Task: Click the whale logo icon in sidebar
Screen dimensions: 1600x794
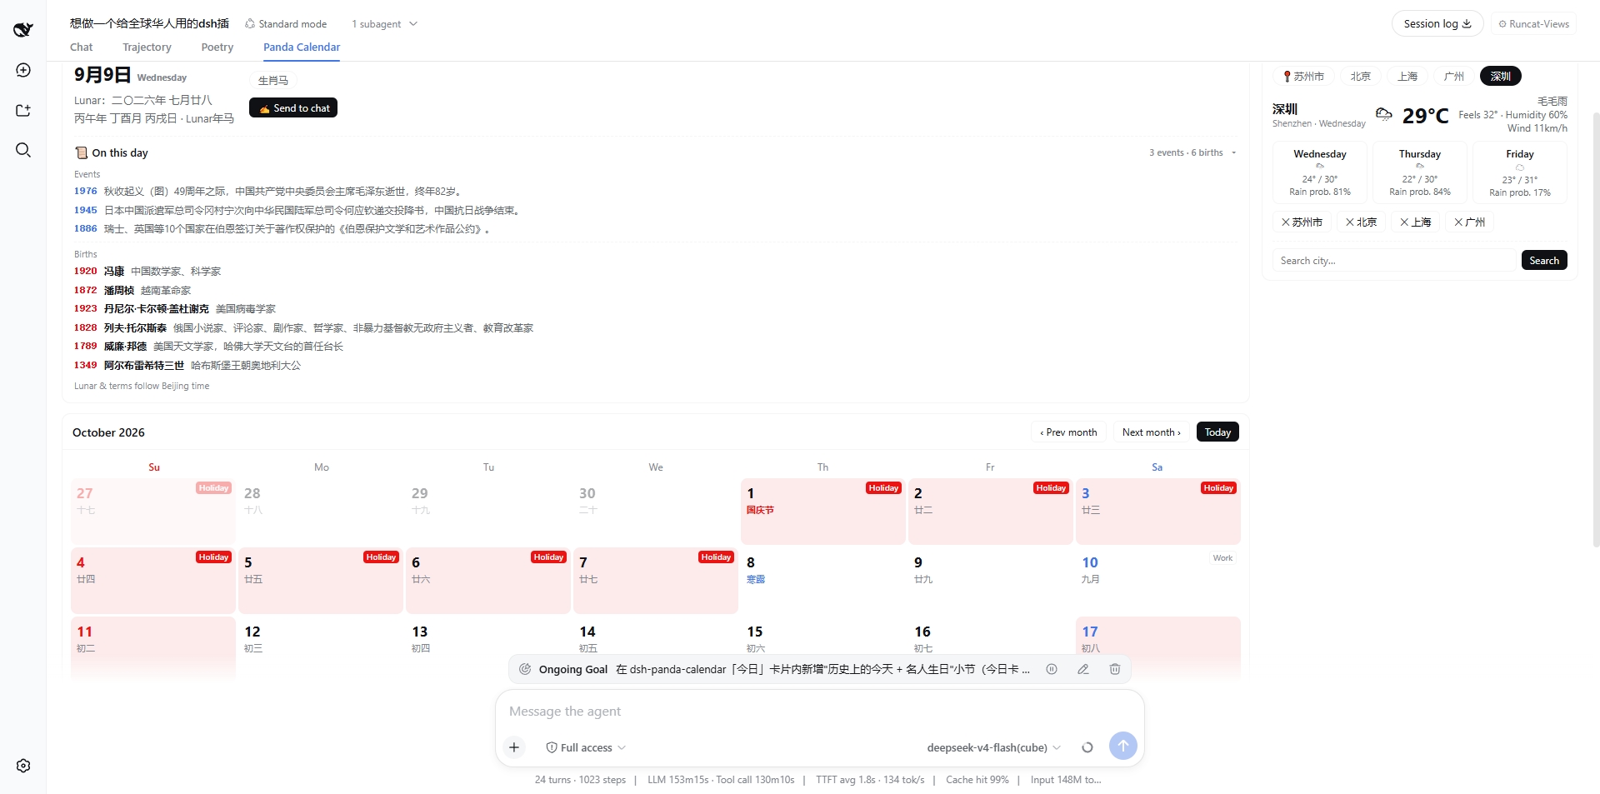Action: pos(22,30)
